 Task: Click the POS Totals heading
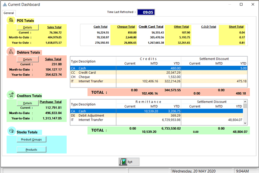click(25, 21)
